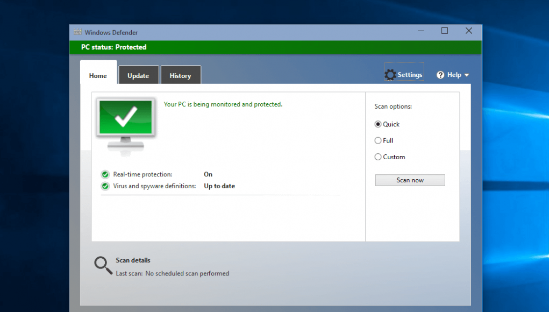Screen dimensions: 549x312
Task: Click the Help question mark icon
Action: click(x=440, y=75)
